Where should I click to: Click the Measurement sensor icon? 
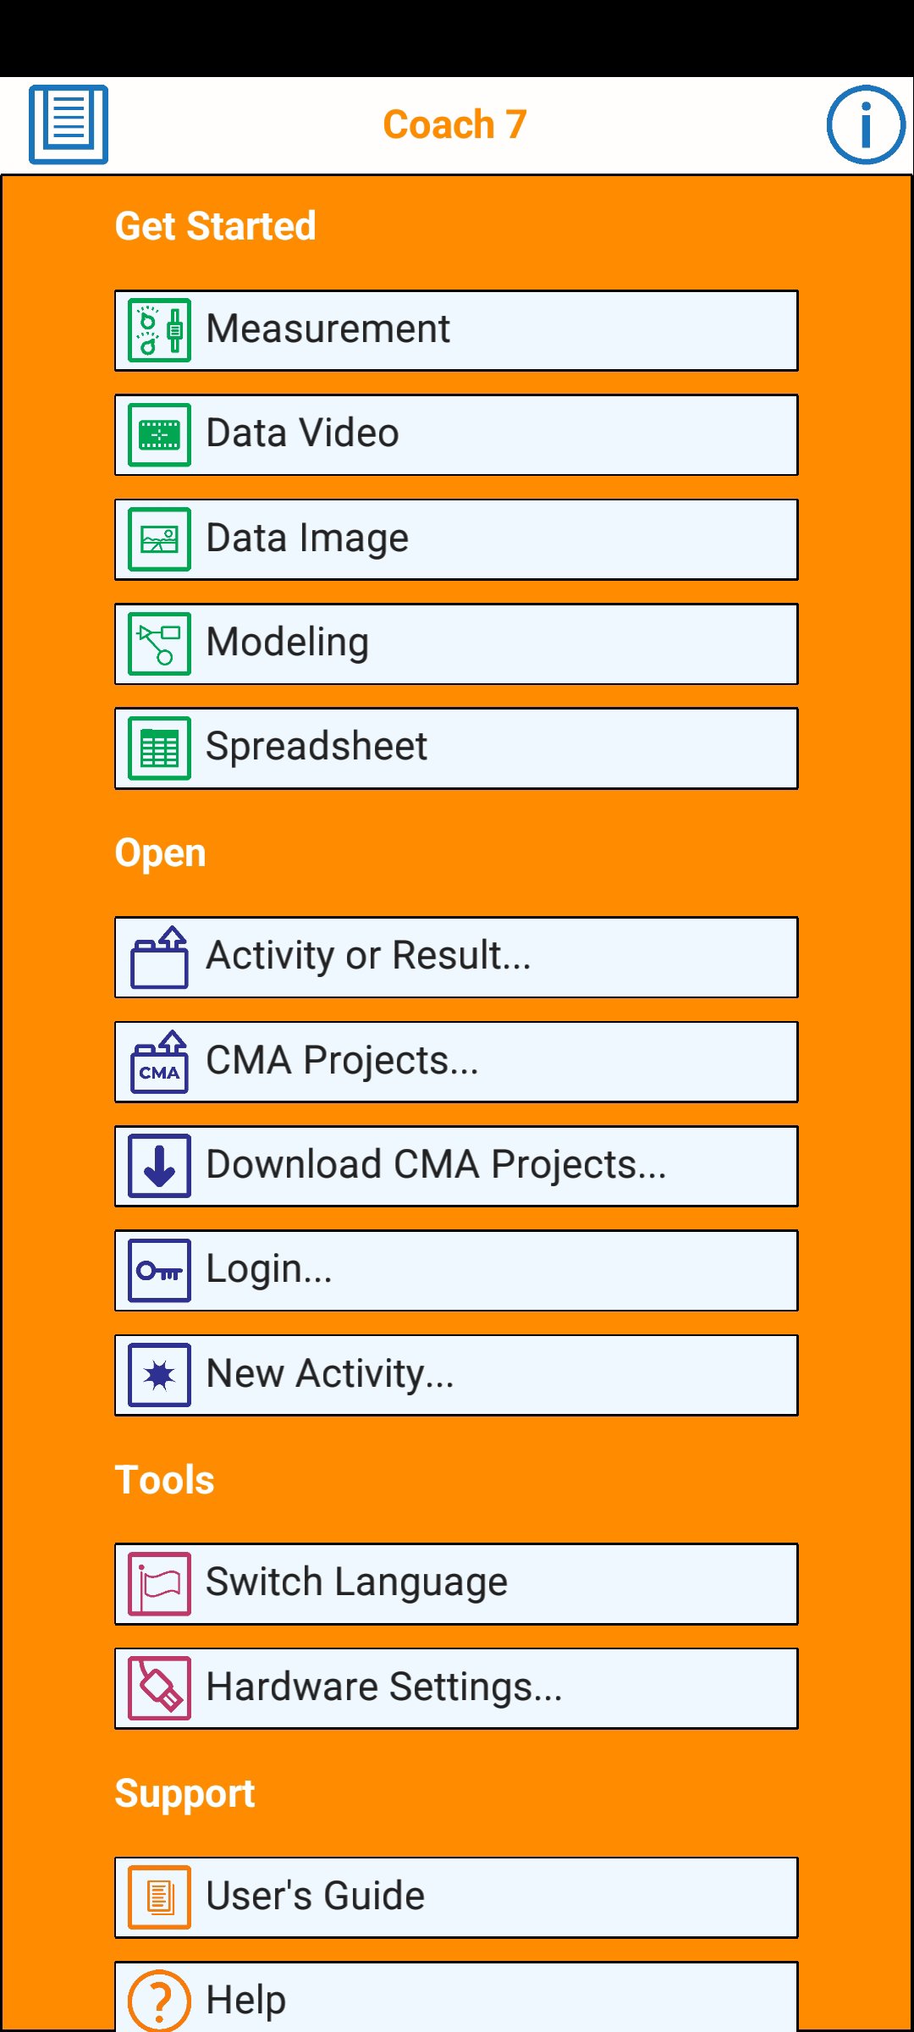point(159,330)
